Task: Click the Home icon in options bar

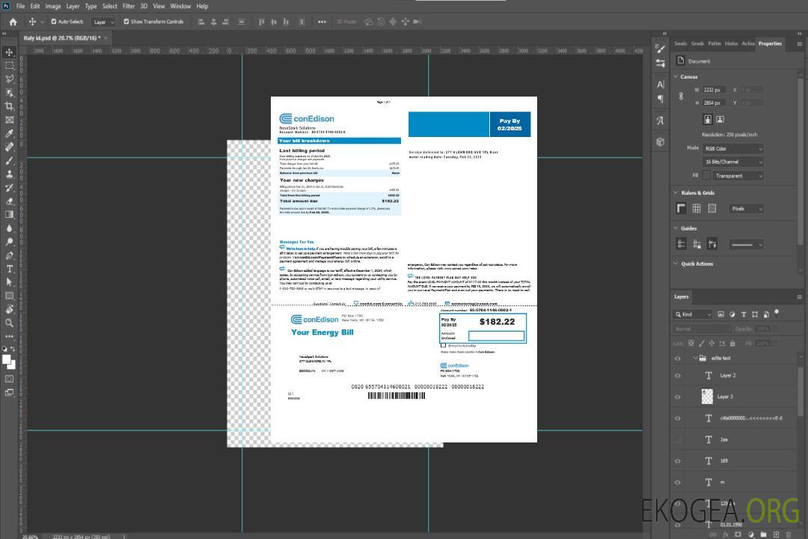Action: 13,22
